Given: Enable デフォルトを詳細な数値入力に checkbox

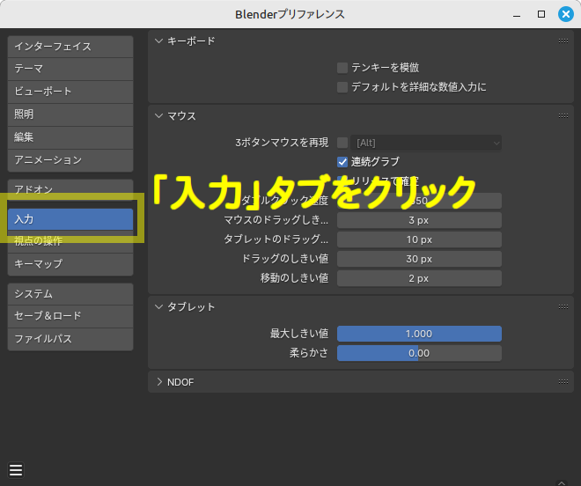Looking at the screenshot, I should (x=342, y=87).
